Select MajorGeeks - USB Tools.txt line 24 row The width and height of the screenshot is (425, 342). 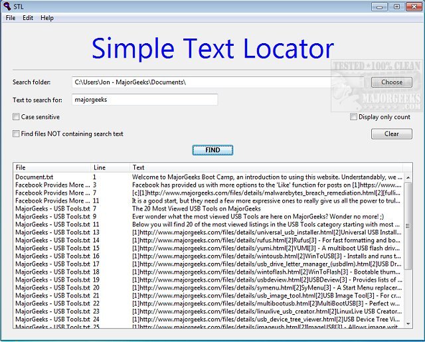208,319
